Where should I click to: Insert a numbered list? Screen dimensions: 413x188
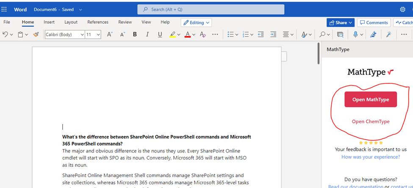coord(246,34)
